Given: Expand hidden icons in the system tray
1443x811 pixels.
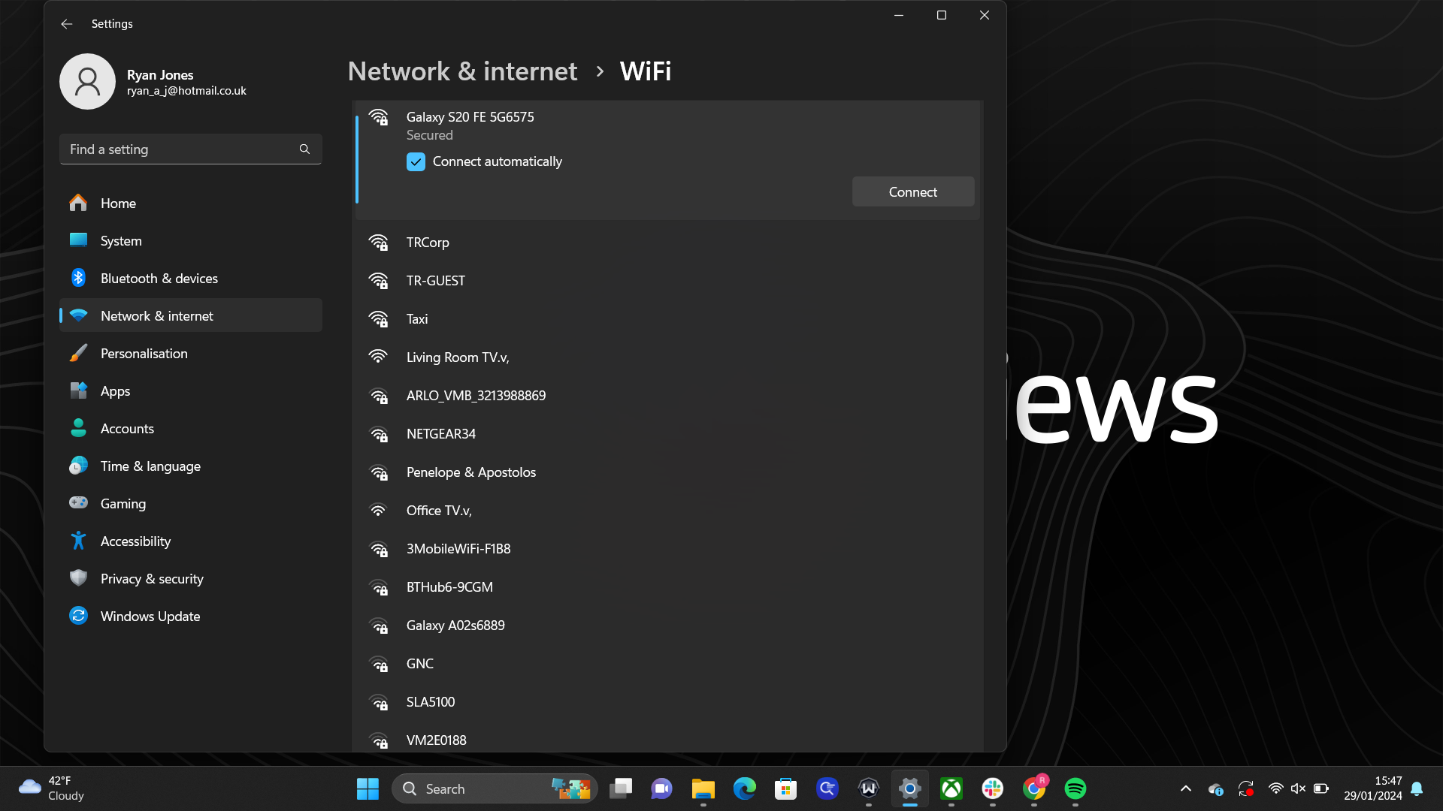Looking at the screenshot, I should 1186,788.
